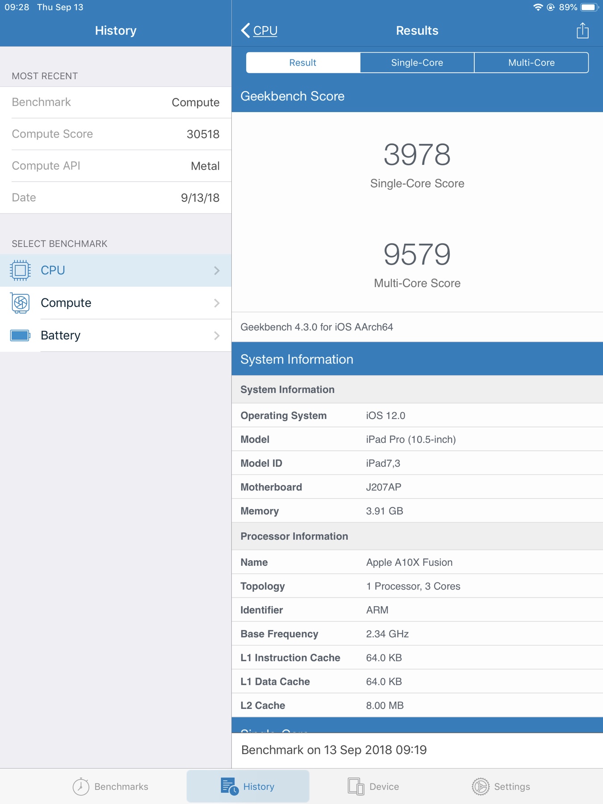Tap the Motherboard value J207AP

coord(384,487)
